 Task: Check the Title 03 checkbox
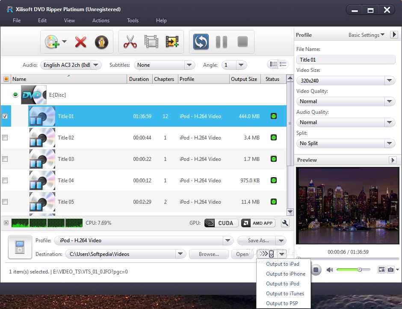[5, 159]
